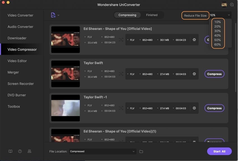Compress the Taylor Swift video
Image resolution: width=238 pixels, height=161 pixels.
point(214,74)
